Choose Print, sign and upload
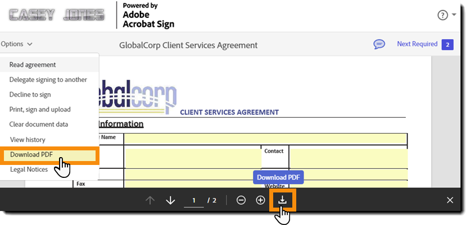This screenshot has width=466, height=225. [40, 109]
